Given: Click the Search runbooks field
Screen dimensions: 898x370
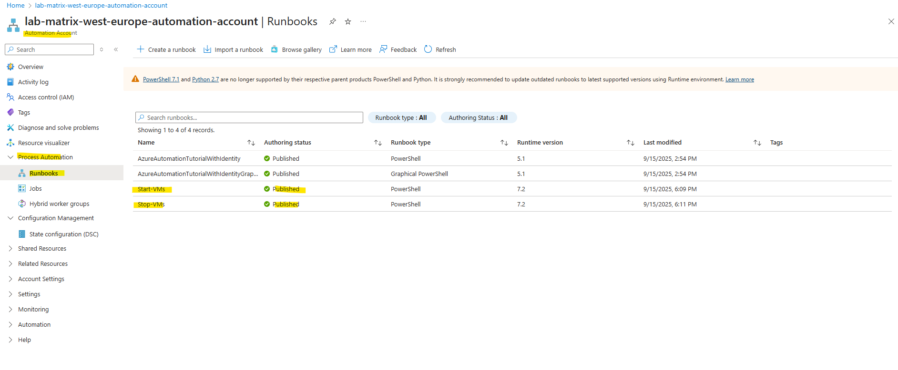Looking at the screenshot, I should tap(249, 117).
